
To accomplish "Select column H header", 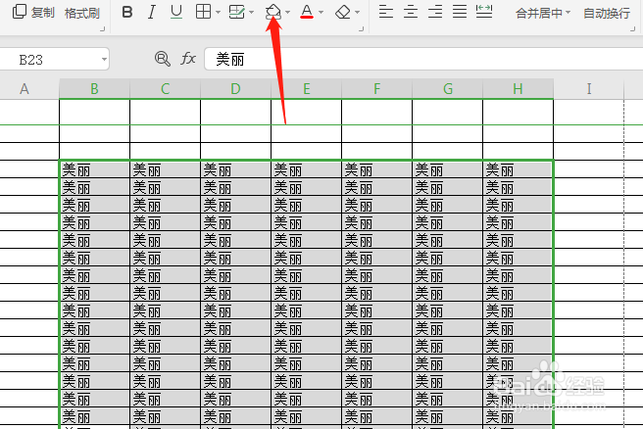I will (x=518, y=89).
